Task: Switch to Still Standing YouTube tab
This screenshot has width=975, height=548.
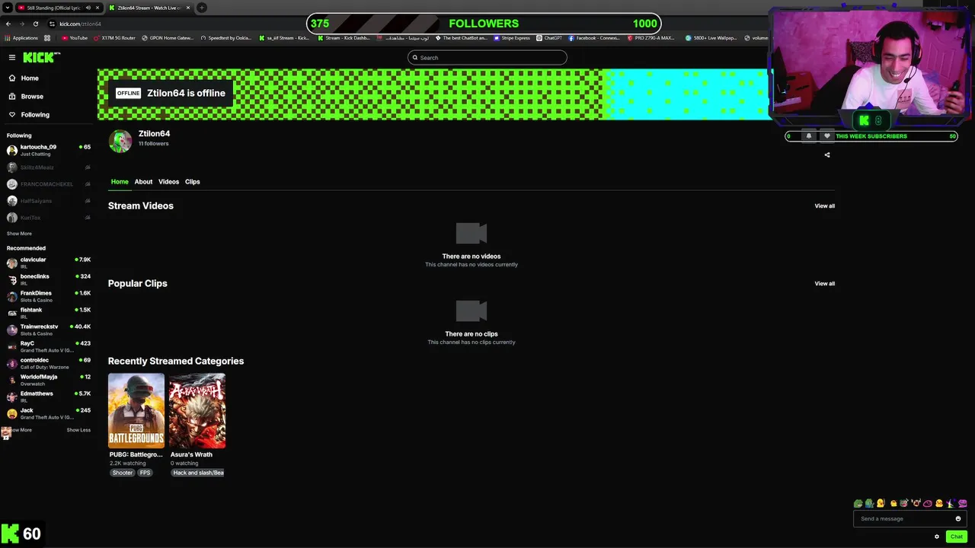Action: pyautogui.click(x=53, y=8)
